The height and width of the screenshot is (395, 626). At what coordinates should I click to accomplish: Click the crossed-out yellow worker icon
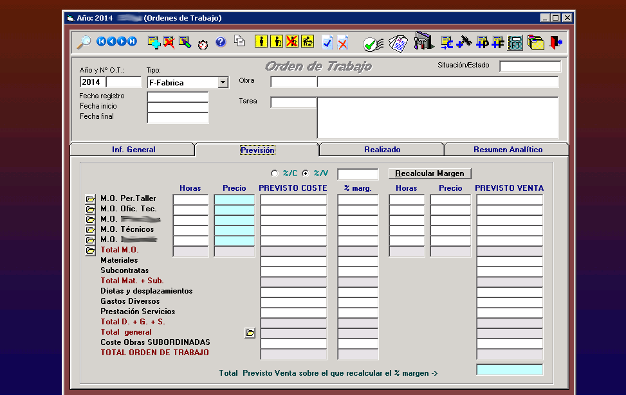(292, 42)
